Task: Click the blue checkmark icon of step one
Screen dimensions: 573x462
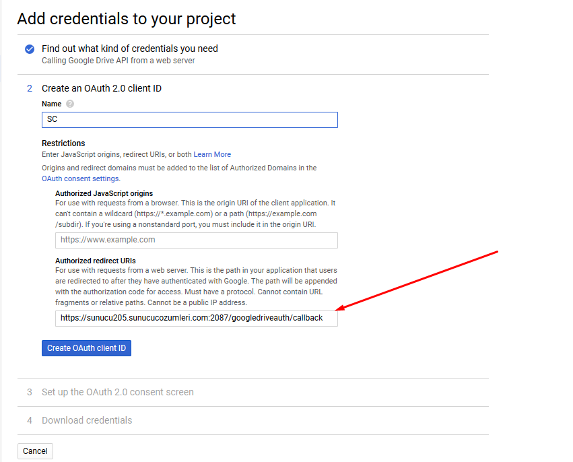Action: click(29, 49)
